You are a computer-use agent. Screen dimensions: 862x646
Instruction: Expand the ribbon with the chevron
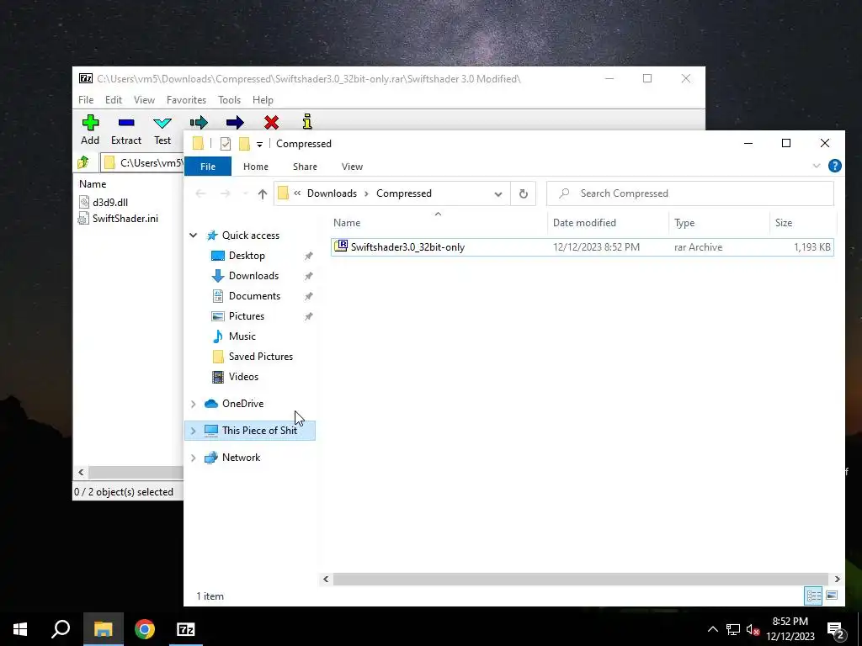(817, 166)
